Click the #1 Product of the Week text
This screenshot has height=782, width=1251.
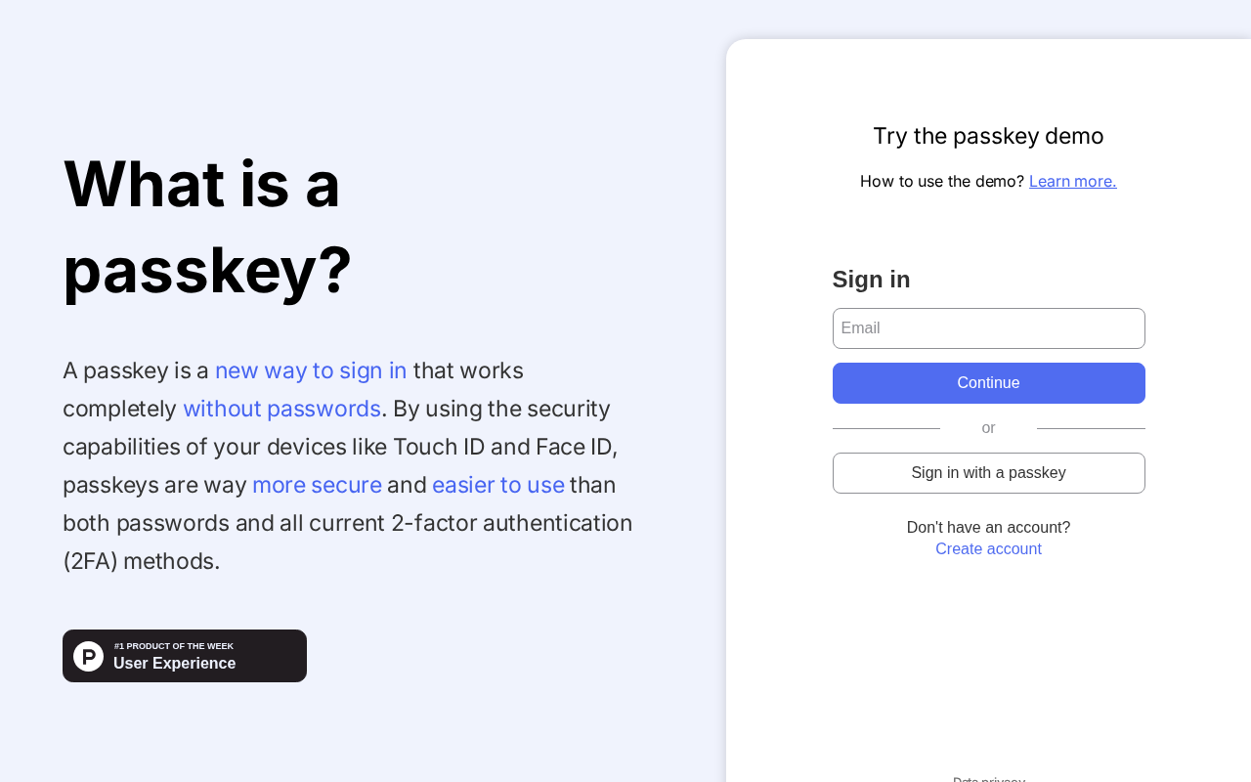pyautogui.click(x=174, y=646)
